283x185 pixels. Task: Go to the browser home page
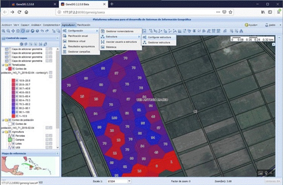click(26, 12)
